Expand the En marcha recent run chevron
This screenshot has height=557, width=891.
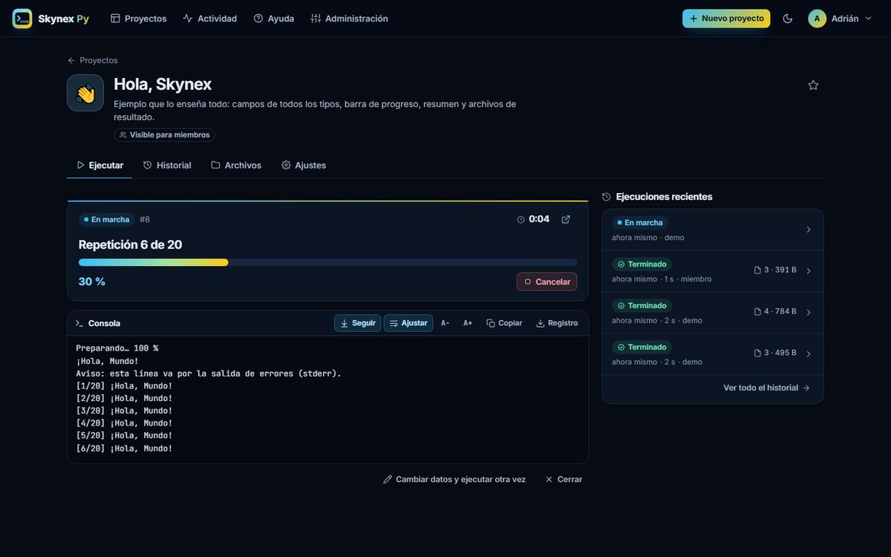pyautogui.click(x=809, y=229)
